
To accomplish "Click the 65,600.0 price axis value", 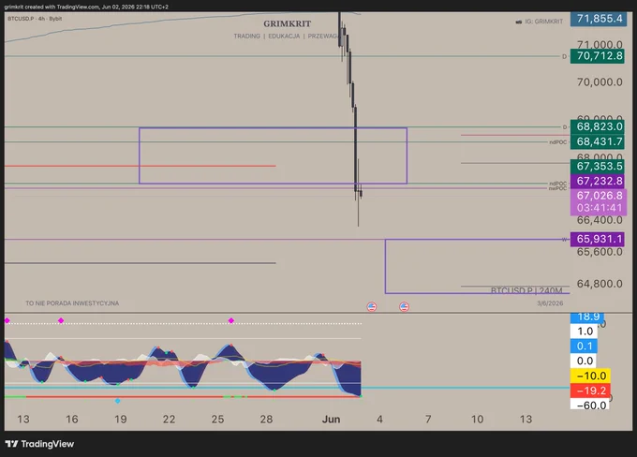I will tap(600, 252).
